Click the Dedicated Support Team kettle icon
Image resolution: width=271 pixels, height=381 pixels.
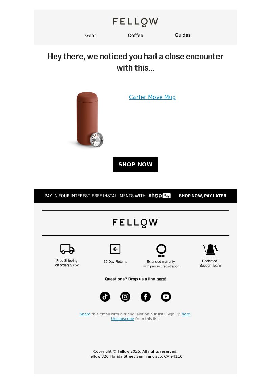tap(210, 250)
